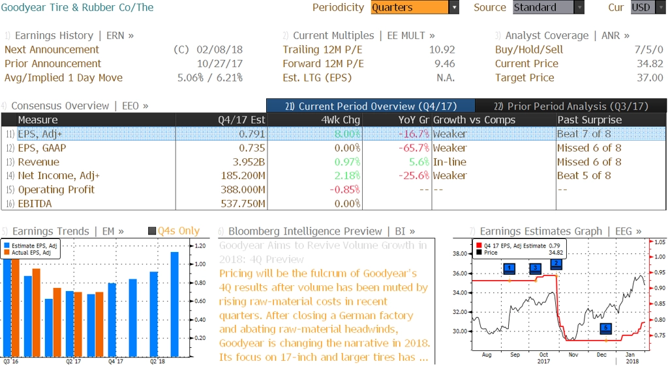Select the Revenue measure row
This screenshot has height=366, width=668.
pyautogui.click(x=333, y=162)
